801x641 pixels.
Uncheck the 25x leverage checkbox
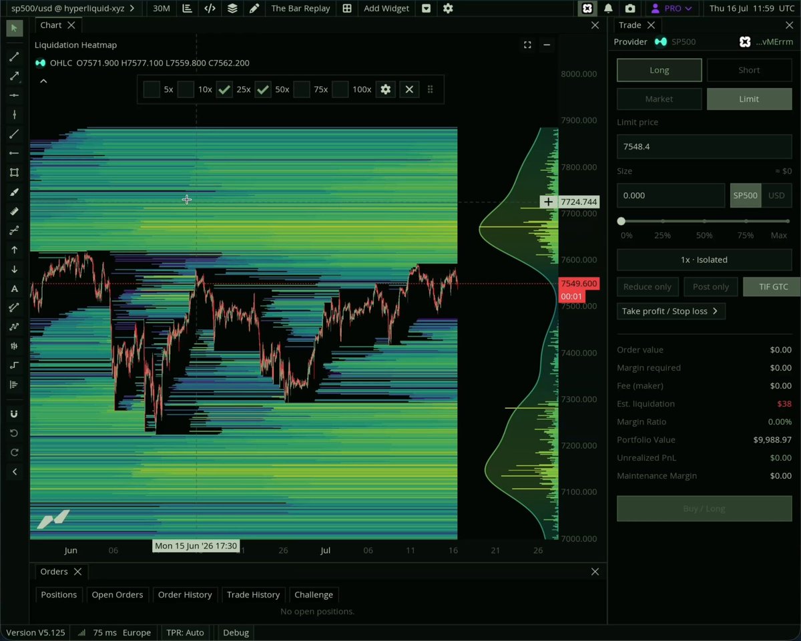tap(224, 89)
